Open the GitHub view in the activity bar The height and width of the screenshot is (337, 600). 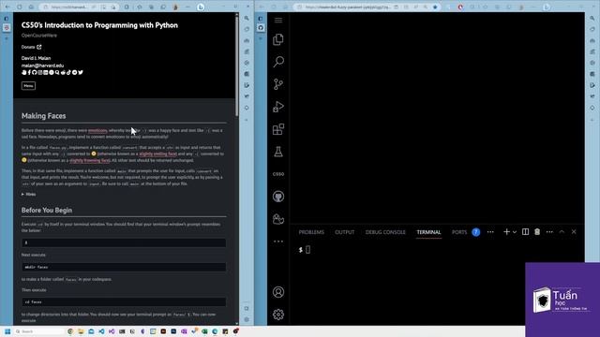[278, 197]
